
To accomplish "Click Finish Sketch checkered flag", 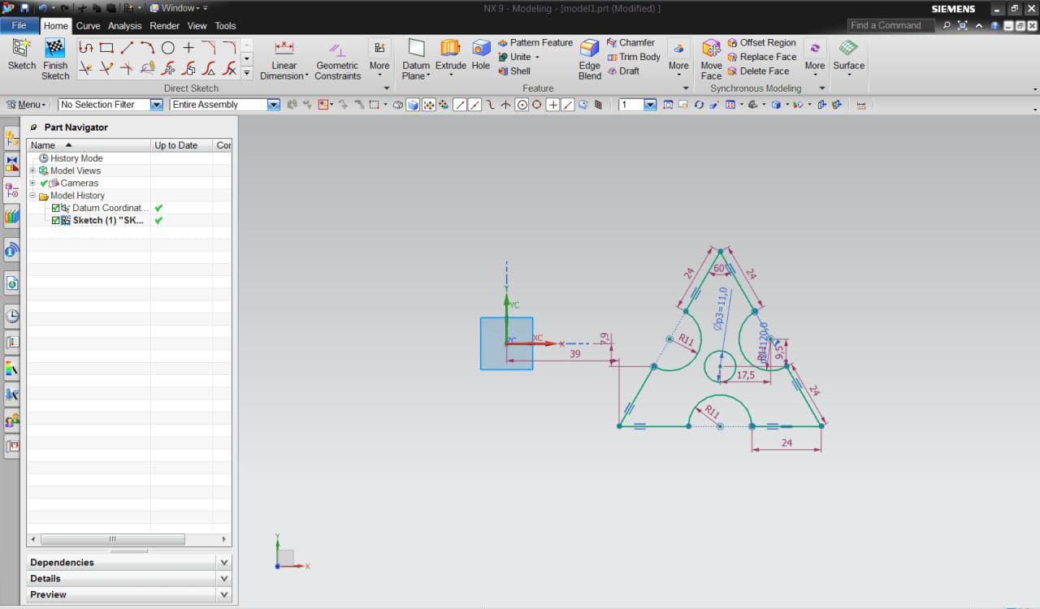I will pos(55,48).
